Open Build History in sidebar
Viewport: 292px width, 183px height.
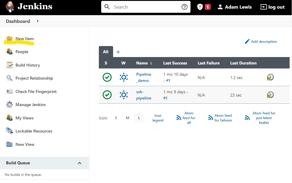tap(28, 65)
